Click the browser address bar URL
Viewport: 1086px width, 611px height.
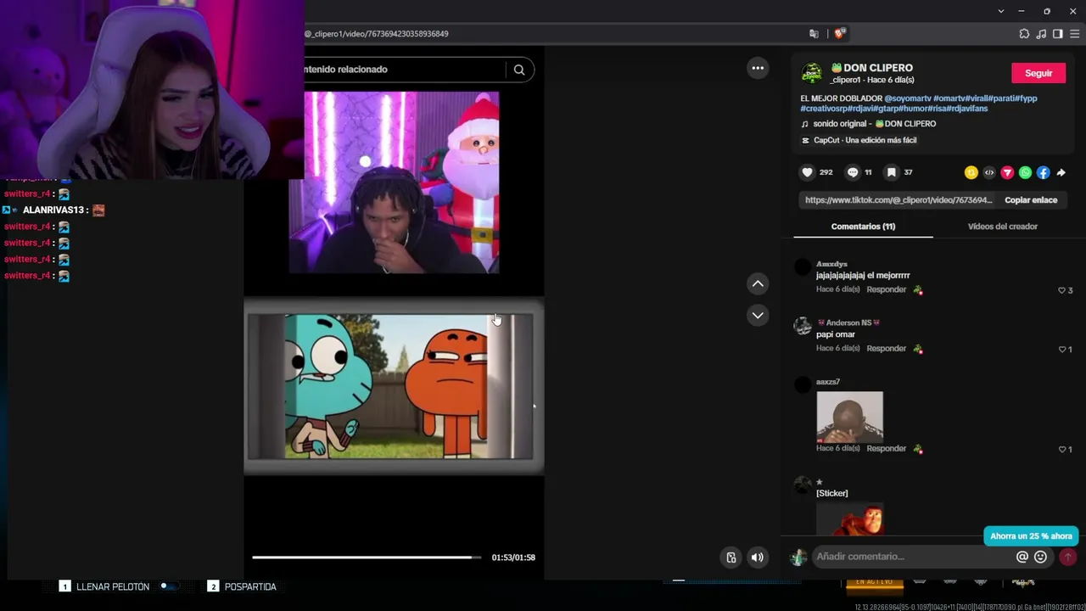pyautogui.click(x=376, y=34)
